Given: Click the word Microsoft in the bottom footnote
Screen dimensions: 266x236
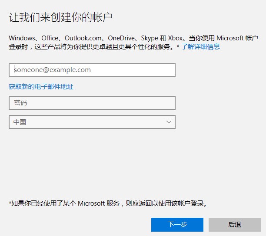Looking at the screenshot, I should (x=92, y=203).
